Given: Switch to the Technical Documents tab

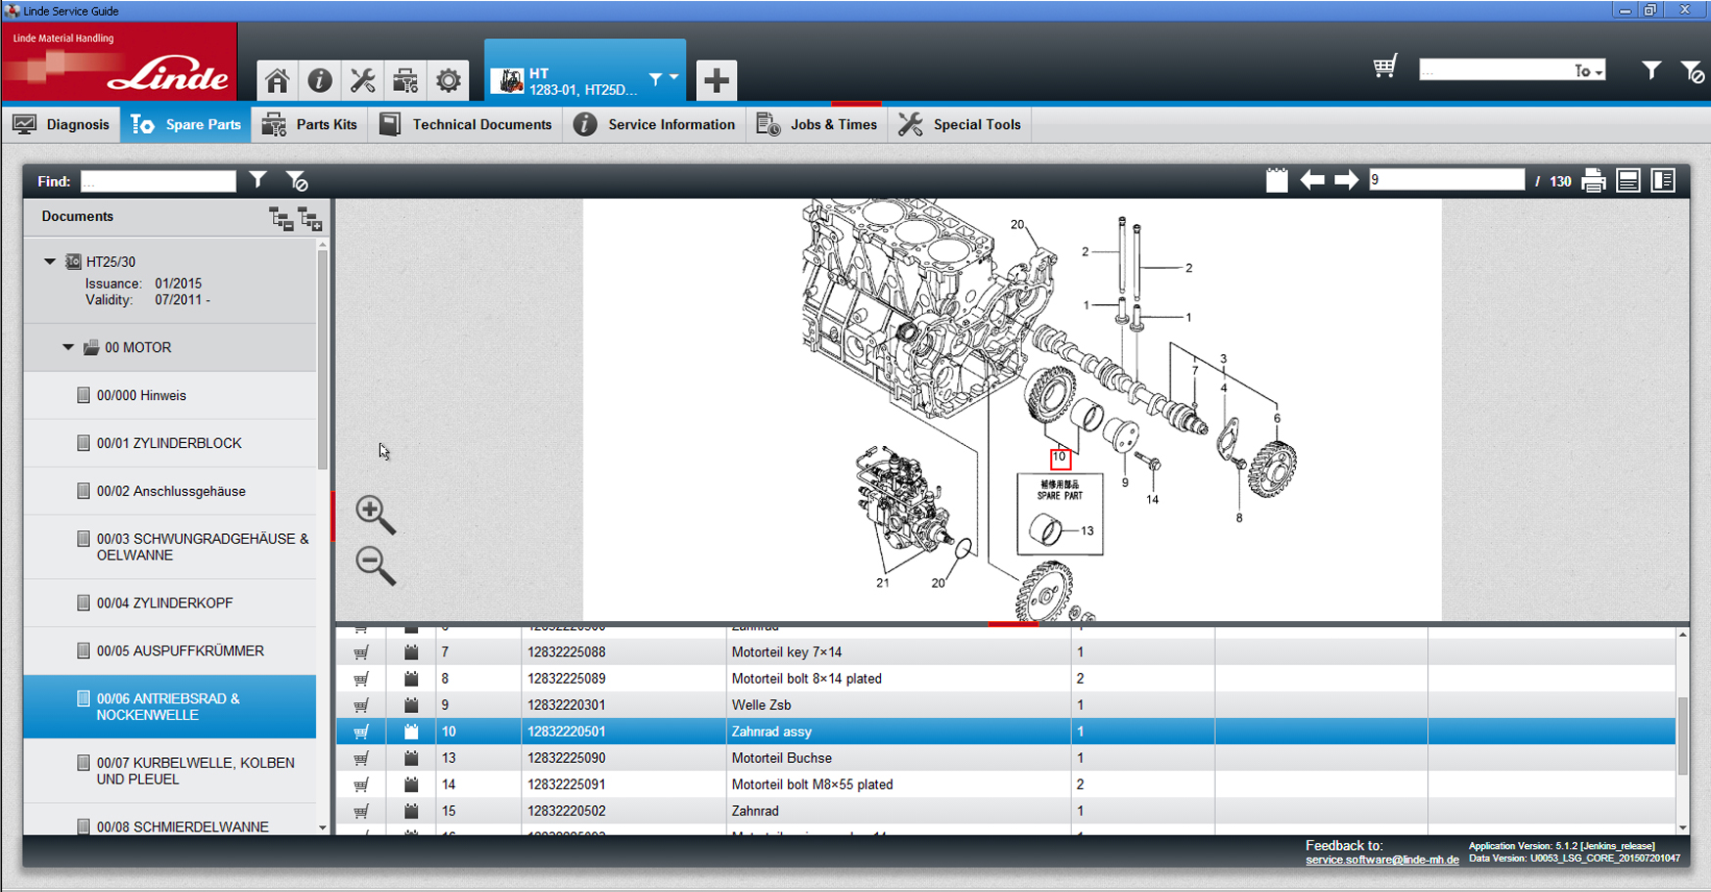Looking at the screenshot, I should point(465,124).
